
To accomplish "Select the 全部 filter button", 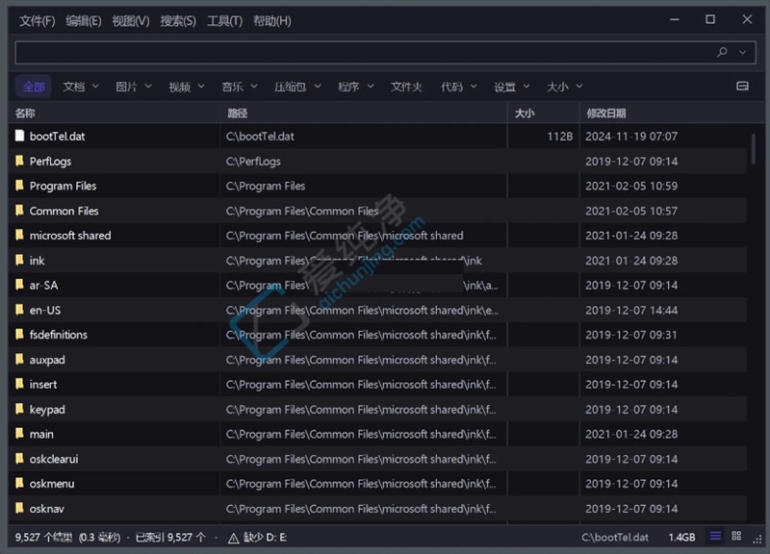I will click(34, 87).
